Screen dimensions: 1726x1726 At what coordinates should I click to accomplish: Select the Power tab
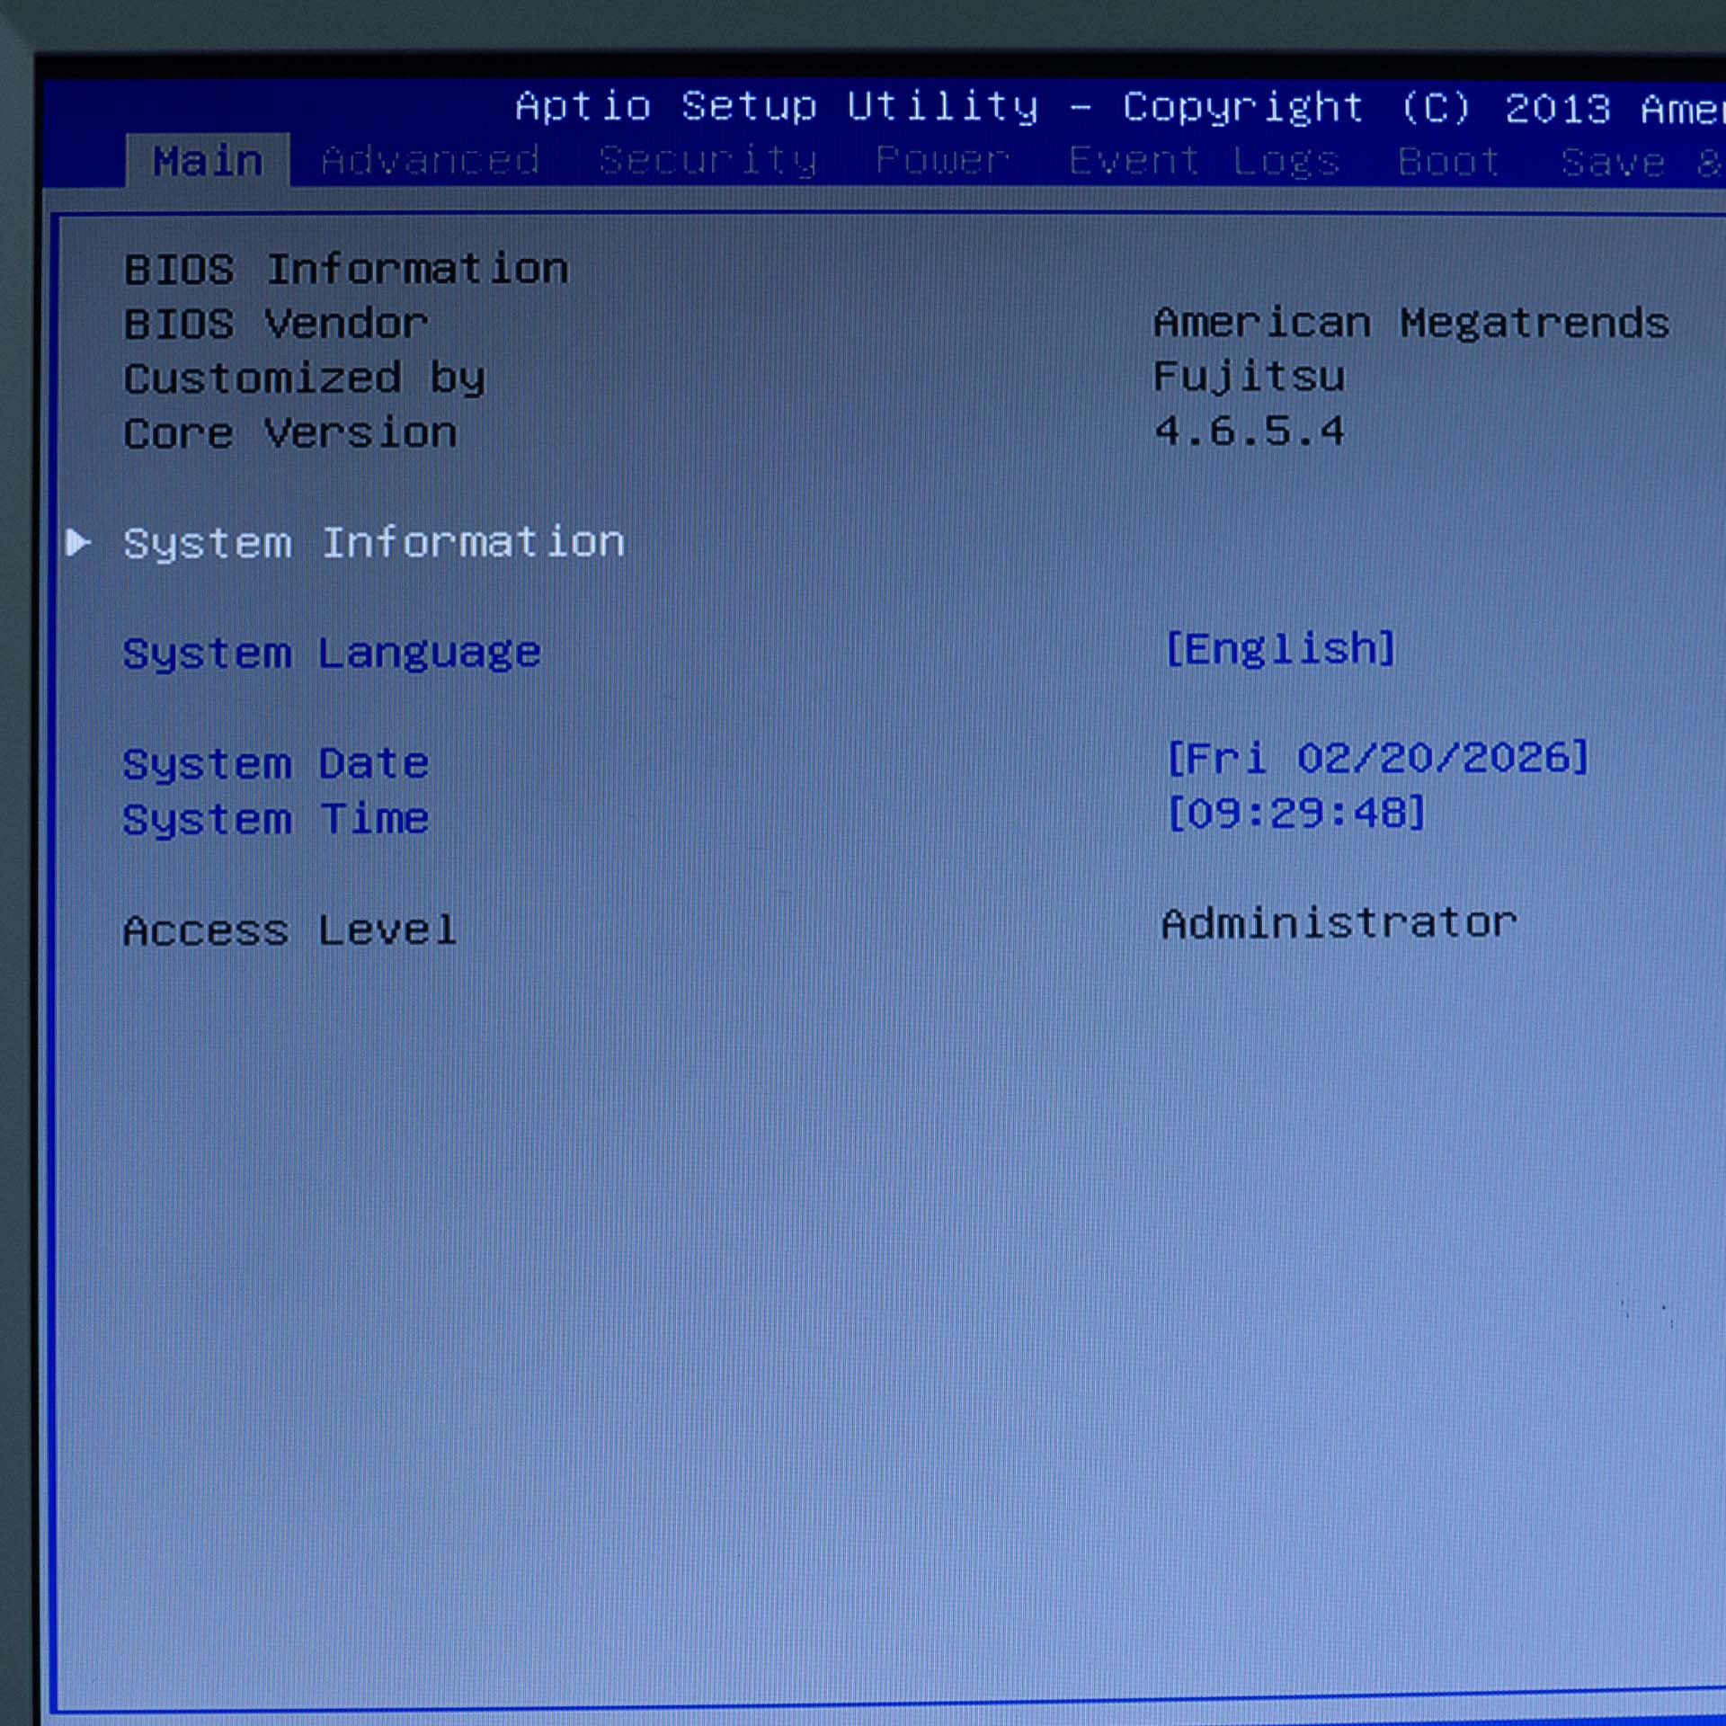tap(942, 161)
